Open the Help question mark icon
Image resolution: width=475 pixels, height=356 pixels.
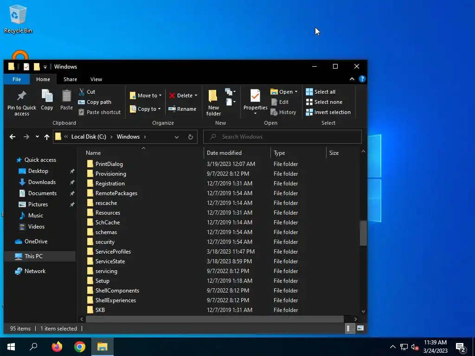coord(362,79)
